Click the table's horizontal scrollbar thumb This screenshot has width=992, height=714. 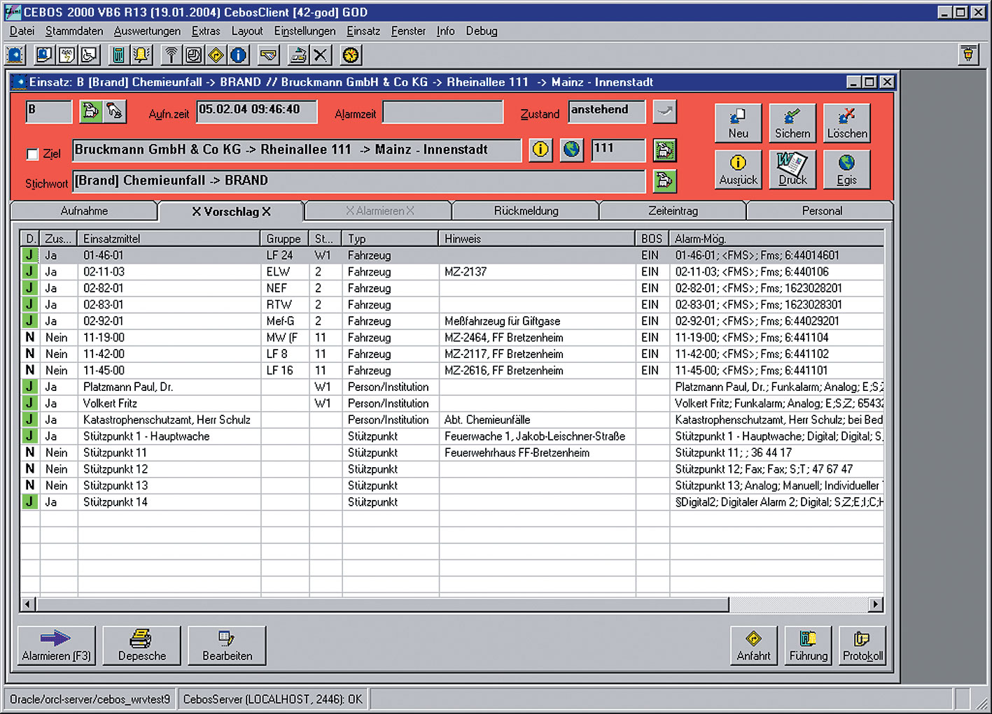coord(382,604)
